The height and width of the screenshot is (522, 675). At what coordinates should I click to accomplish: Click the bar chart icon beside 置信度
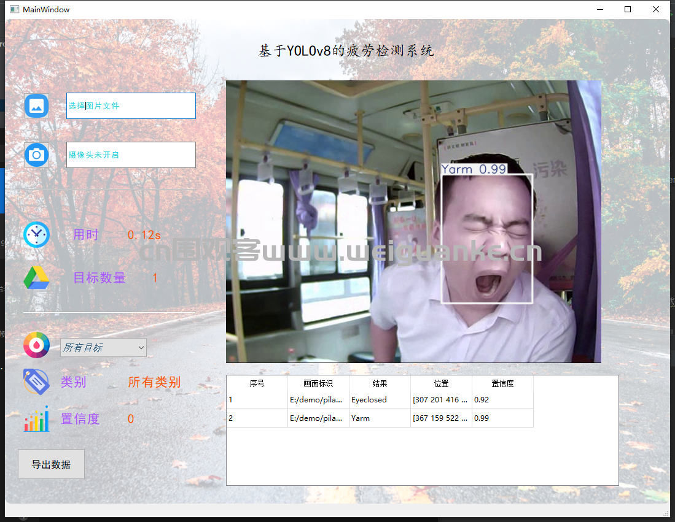click(36, 419)
